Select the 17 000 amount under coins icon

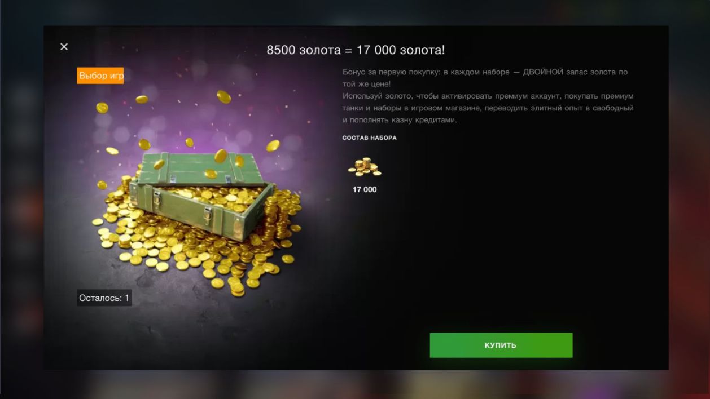365,189
